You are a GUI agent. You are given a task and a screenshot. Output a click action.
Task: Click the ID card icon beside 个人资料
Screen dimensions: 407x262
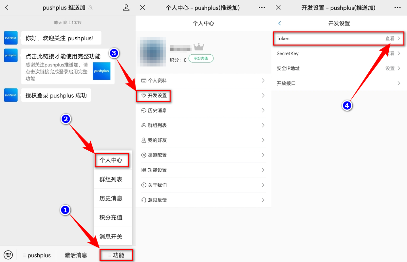pyautogui.click(x=144, y=81)
